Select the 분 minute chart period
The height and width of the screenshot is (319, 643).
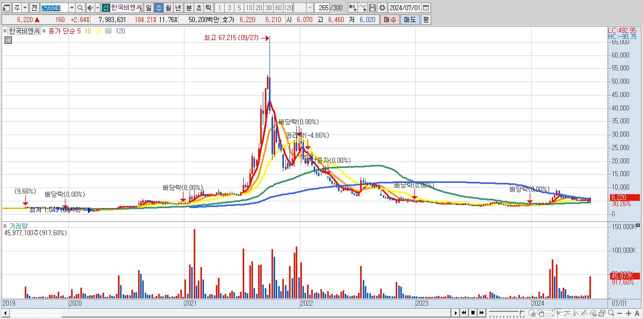tap(189, 8)
